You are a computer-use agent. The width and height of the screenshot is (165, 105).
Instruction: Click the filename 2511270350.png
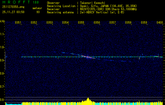tap(13, 7)
